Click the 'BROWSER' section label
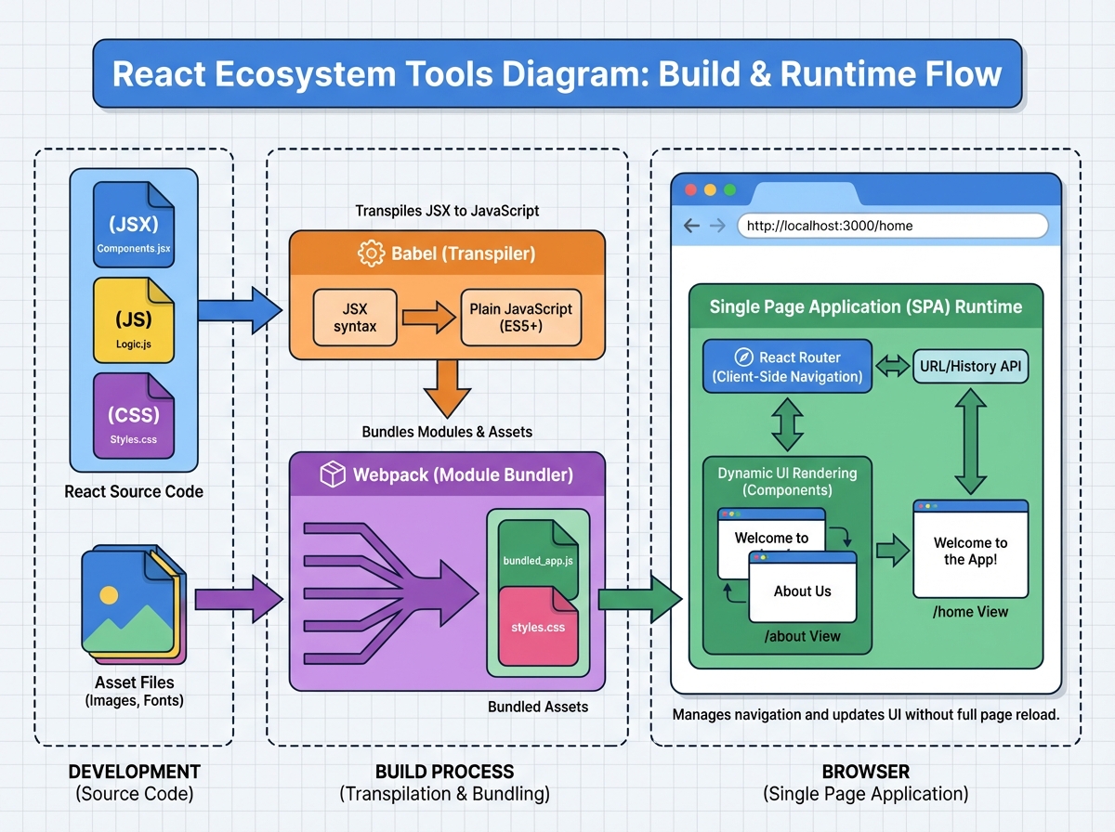This screenshot has width=1115, height=832. pyautogui.click(x=866, y=772)
